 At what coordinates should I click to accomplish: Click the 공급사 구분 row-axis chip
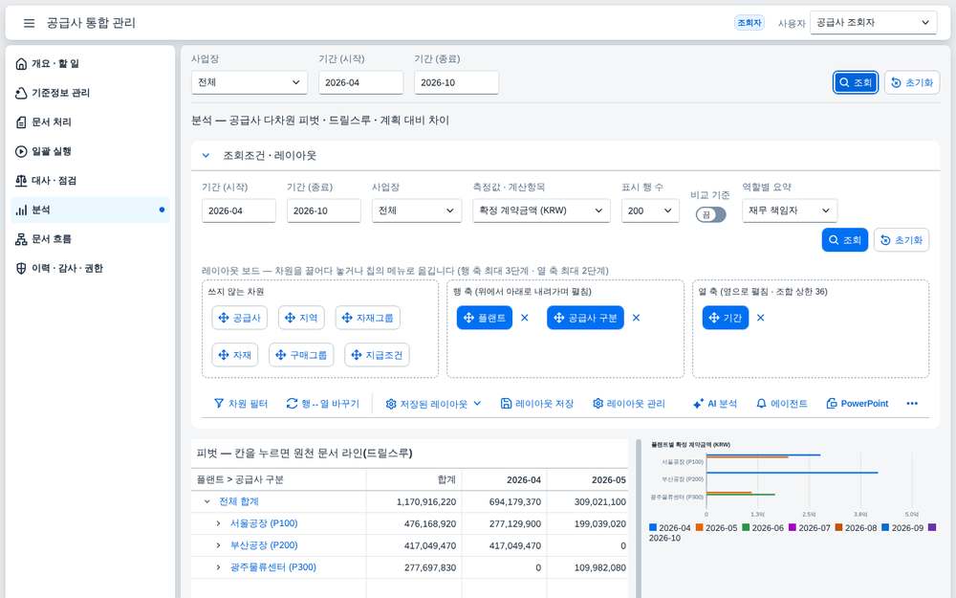pos(585,318)
